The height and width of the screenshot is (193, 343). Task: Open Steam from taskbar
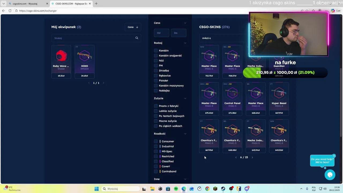[x=223, y=189]
